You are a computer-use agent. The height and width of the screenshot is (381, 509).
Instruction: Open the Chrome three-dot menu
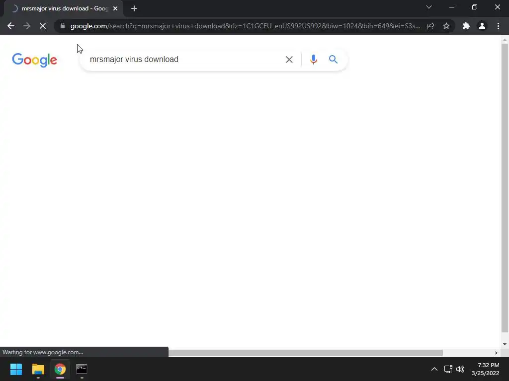498,26
